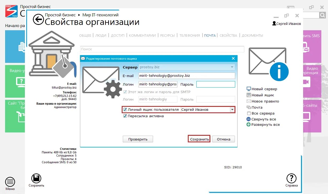Click the floppy disk save icon
Image resolution: width=328 pixels, height=194 pixels.
click(x=36, y=178)
